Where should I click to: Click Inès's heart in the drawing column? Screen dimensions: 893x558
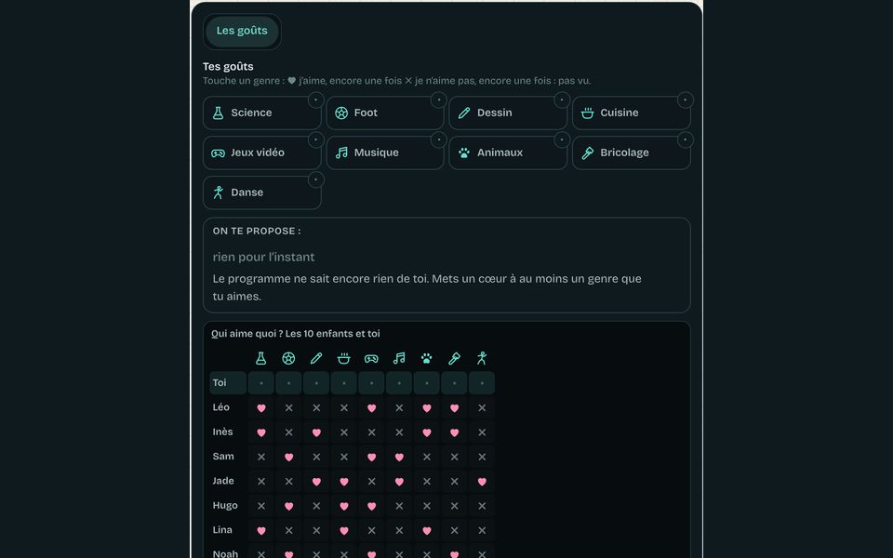click(316, 432)
